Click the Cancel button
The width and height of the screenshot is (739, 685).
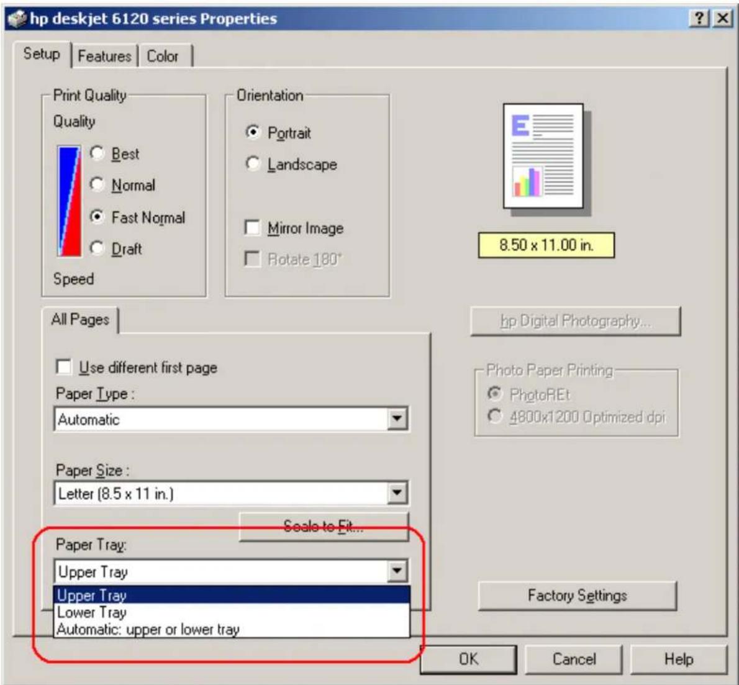574,658
